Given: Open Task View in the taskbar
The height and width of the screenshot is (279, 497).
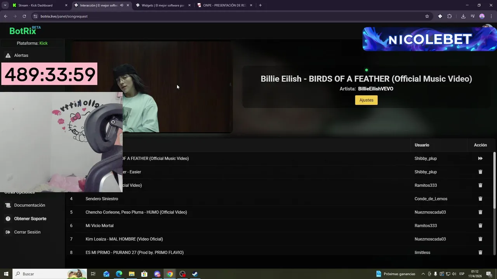Looking at the screenshot, I should tap(93, 274).
